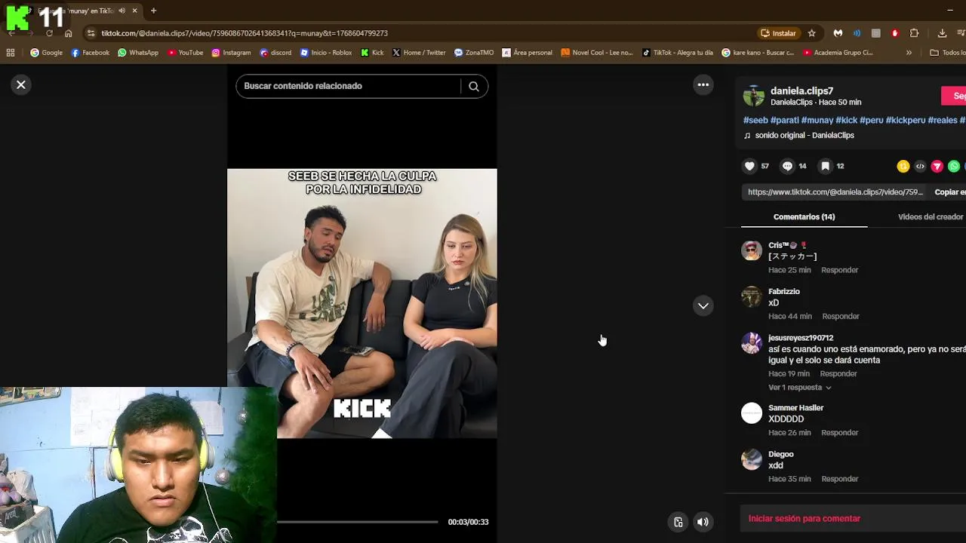This screenshot has height=543, width=966.
Task: Open Facebook bookmark
Action: 90,53
